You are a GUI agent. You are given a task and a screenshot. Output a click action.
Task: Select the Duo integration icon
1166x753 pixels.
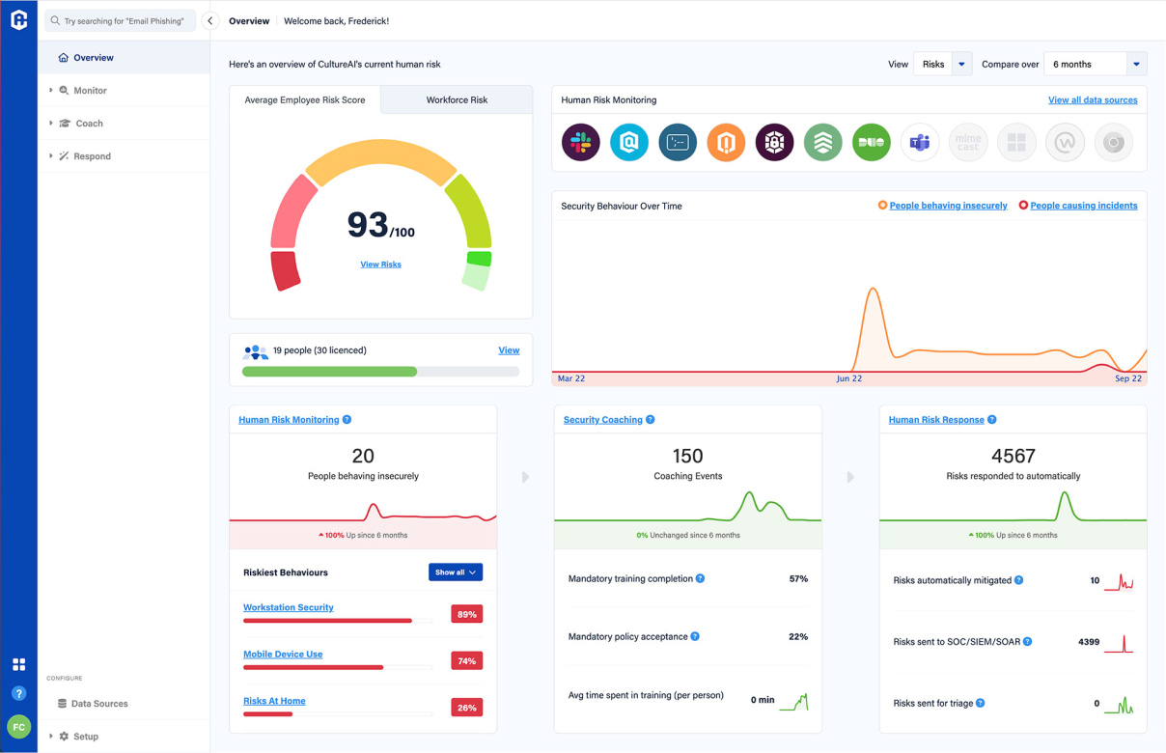(x=871, y=142)
